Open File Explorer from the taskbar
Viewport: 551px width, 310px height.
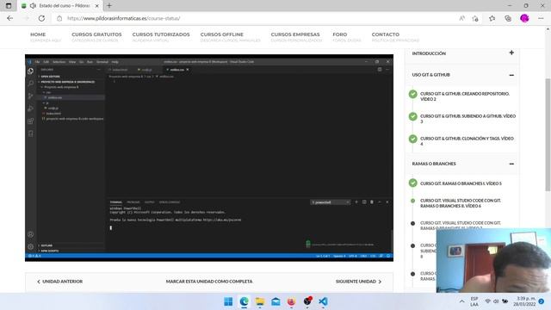coord(260,301)
